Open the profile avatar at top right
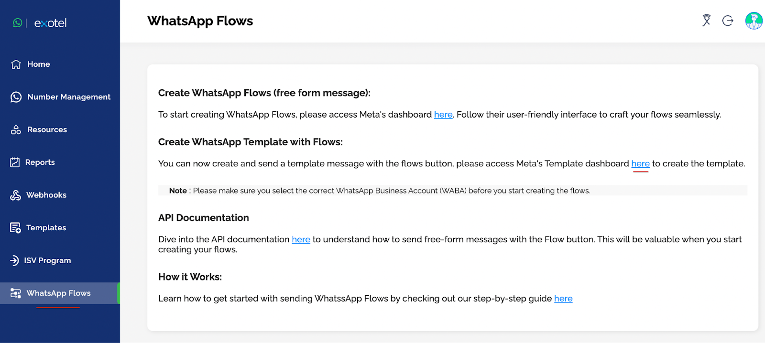Viewport: 765px width, 343px height. 753,21
